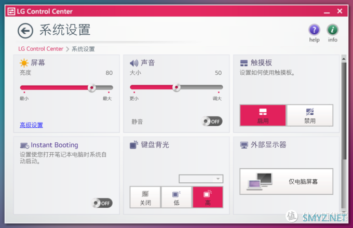
Task: Click the volume value 50
Action: coord(218,73)
